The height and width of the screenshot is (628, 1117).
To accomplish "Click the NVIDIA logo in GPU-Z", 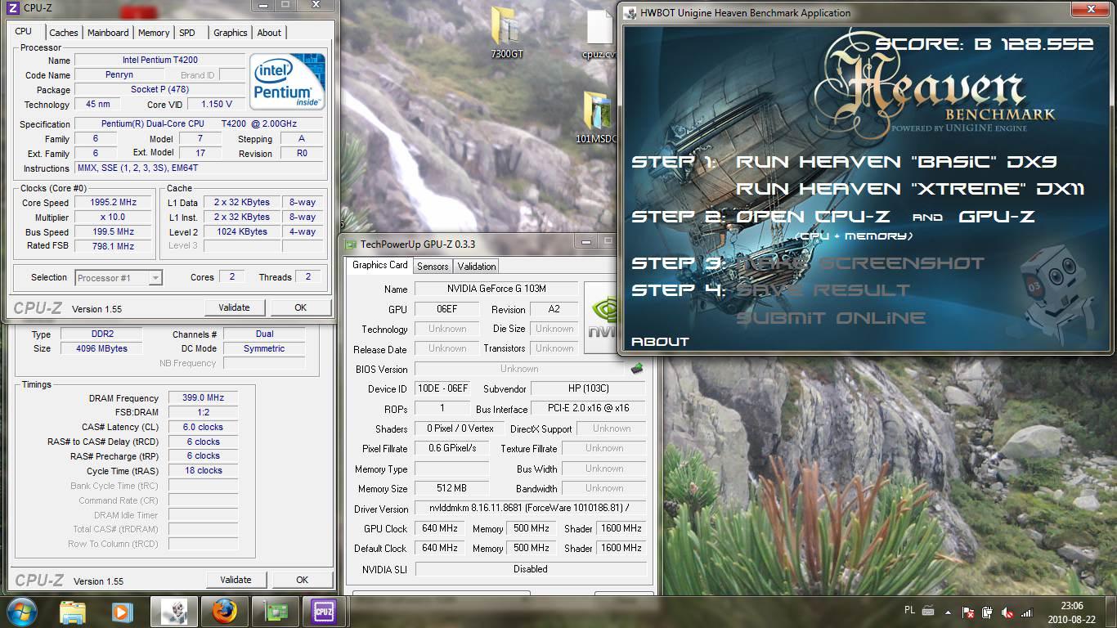I will click(x=600, y=319).
